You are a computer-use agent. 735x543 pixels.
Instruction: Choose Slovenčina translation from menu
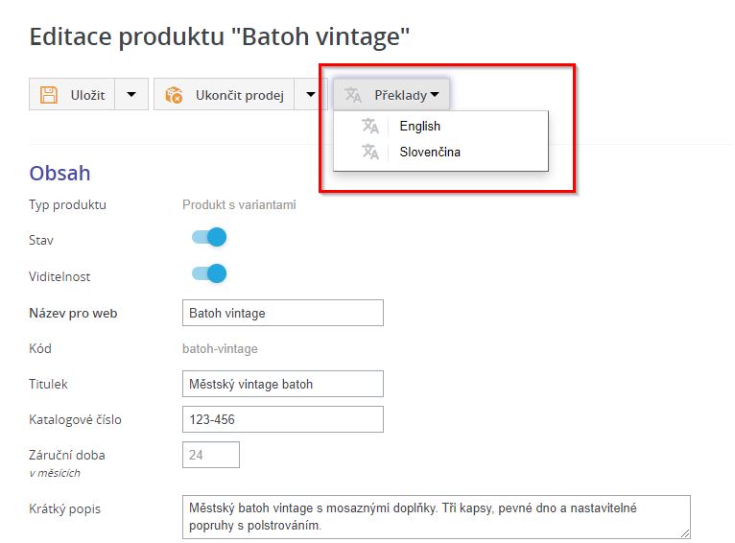pyautogui.click(x=430, y=151)
